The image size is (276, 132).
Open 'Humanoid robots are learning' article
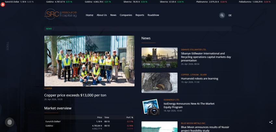click(x=200, y=79)
